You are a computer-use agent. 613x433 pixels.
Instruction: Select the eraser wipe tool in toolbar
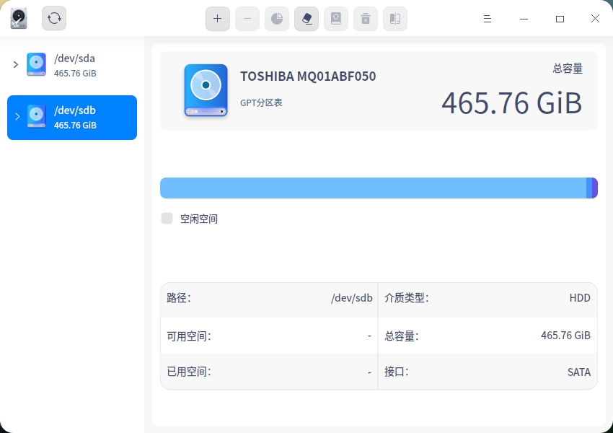(x=306, y=19)
